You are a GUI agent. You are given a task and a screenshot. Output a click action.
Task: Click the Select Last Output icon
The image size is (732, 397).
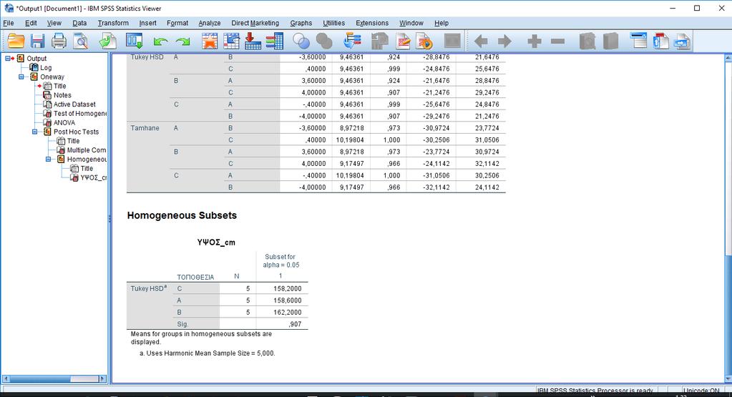(x=351, y=41)
